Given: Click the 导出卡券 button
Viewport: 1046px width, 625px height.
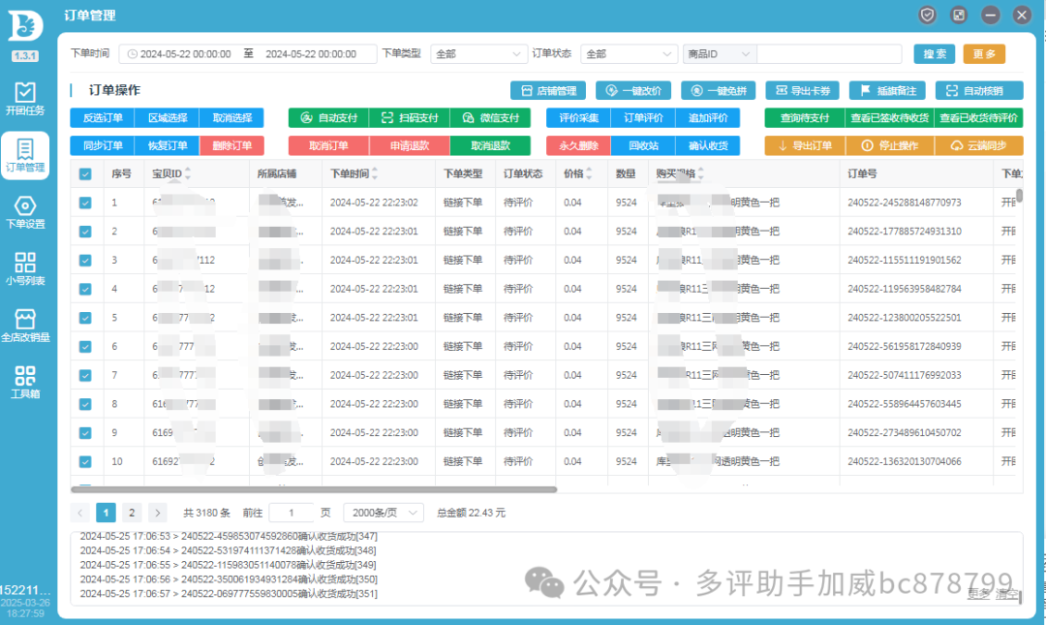Looking at the screenshot, I should click(x=803, y=91).
